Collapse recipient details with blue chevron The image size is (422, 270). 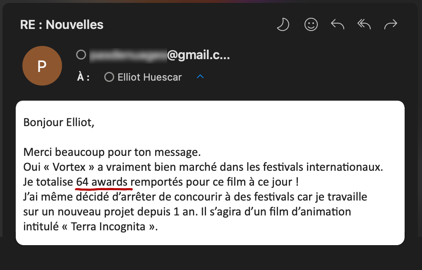tap(200, 77)
